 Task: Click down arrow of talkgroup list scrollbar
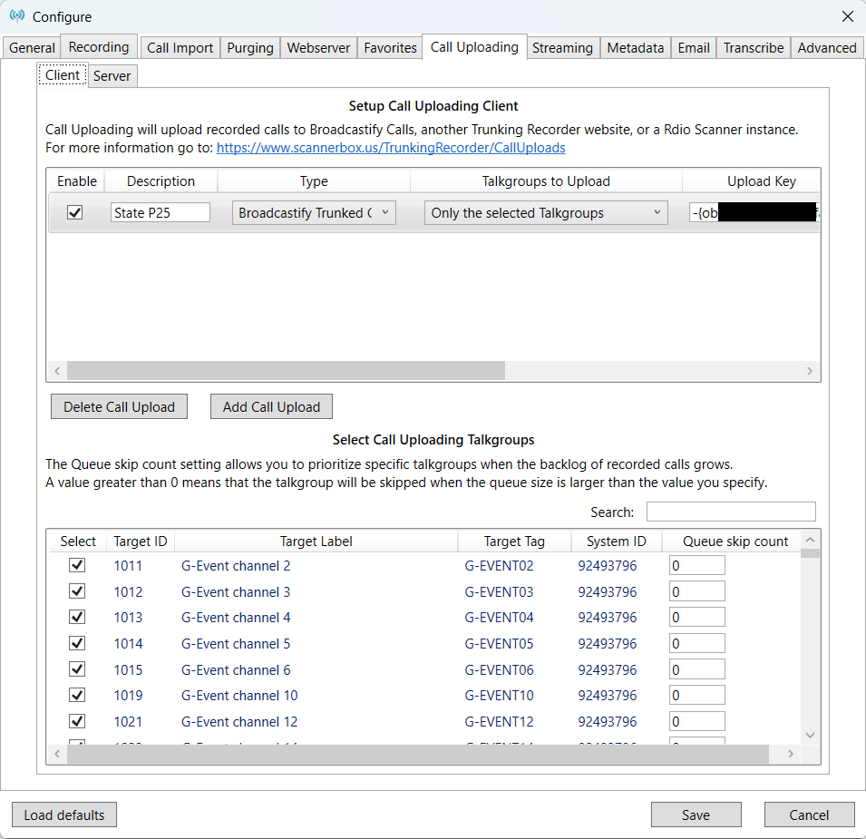coord(810,735)
